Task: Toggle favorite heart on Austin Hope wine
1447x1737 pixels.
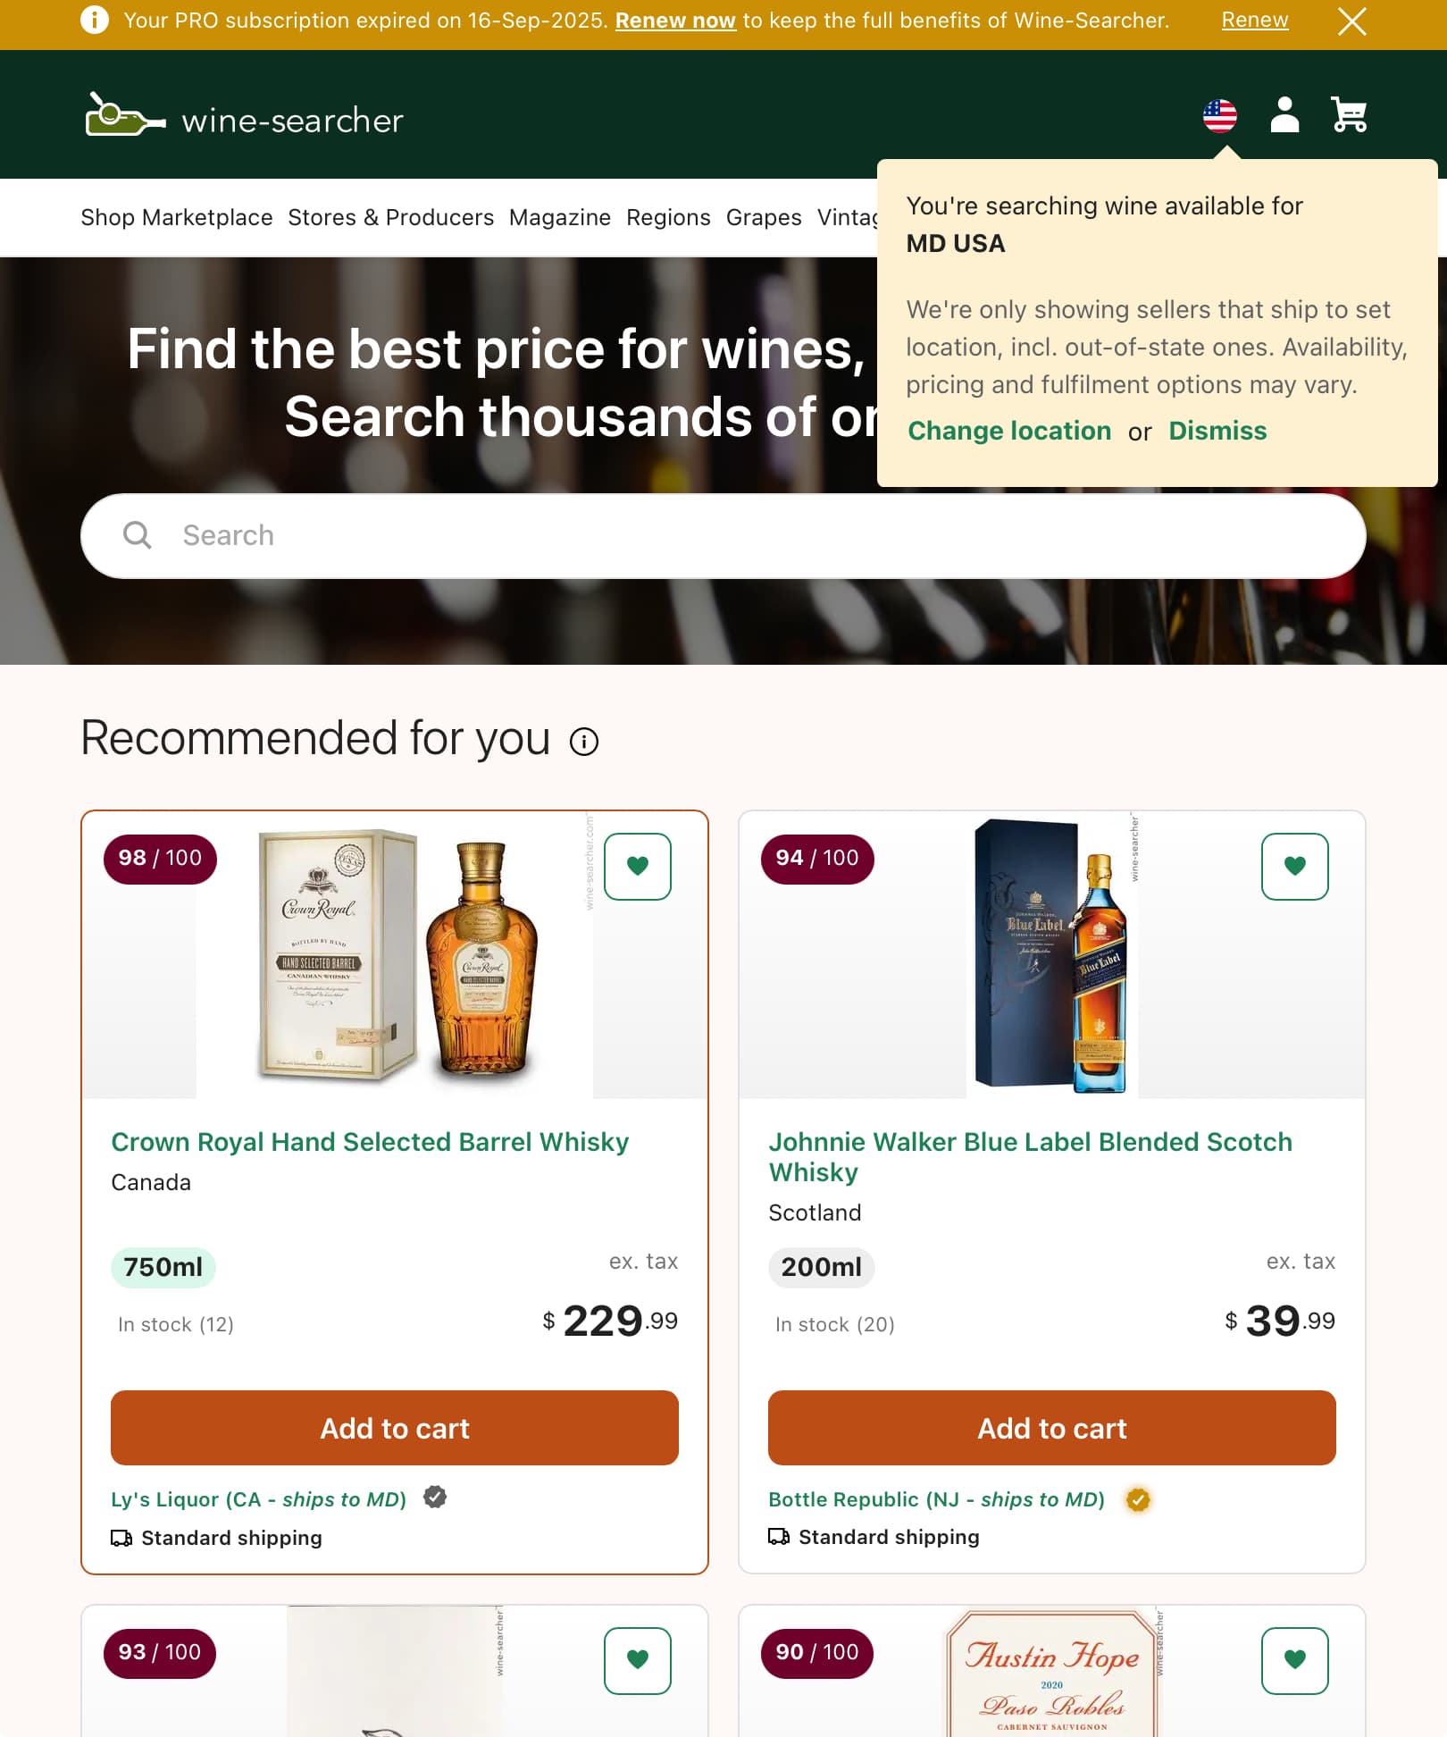Action: (1294, 1660)
